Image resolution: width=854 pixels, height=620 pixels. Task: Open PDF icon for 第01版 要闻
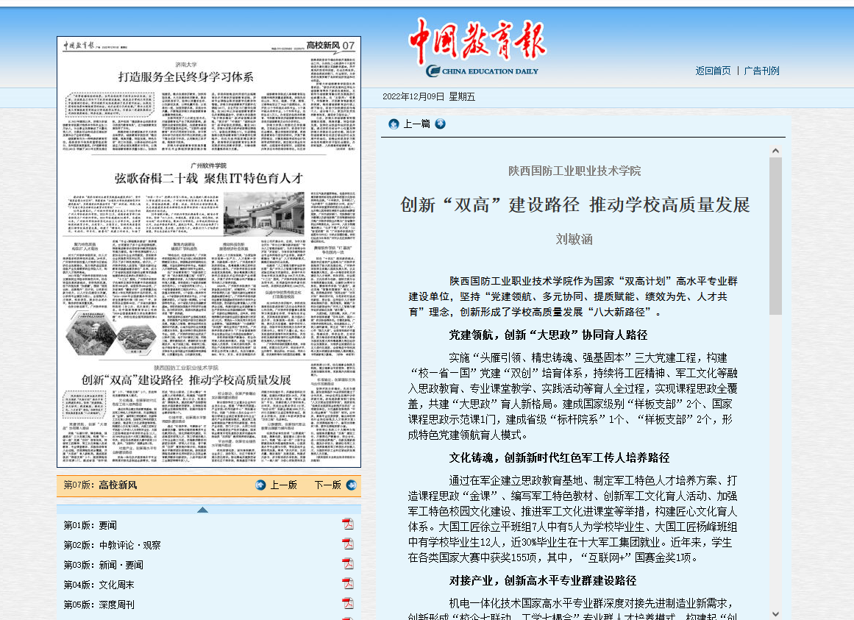click(347, 524)
